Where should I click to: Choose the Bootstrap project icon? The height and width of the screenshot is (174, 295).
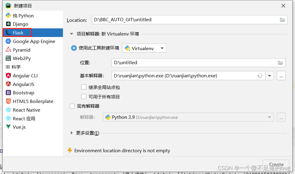8,93
